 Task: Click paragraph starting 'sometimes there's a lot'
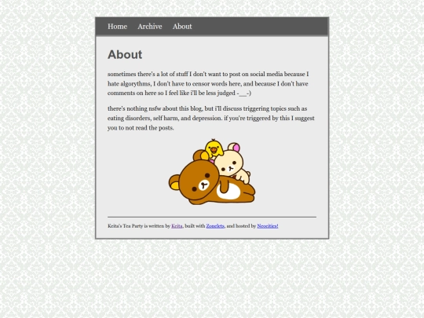(208, 83)
